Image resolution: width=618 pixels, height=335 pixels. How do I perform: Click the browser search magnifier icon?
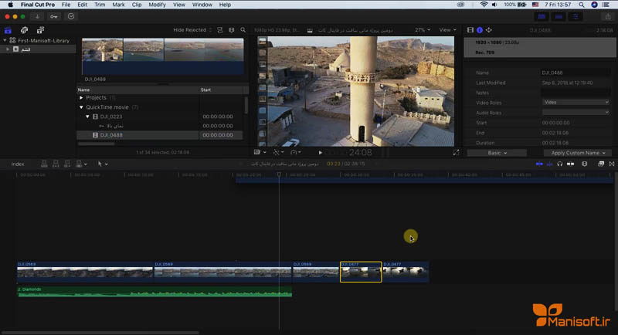(243, 30)
